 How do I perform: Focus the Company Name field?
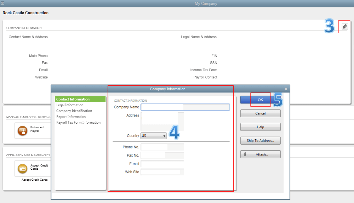(185, 107)
